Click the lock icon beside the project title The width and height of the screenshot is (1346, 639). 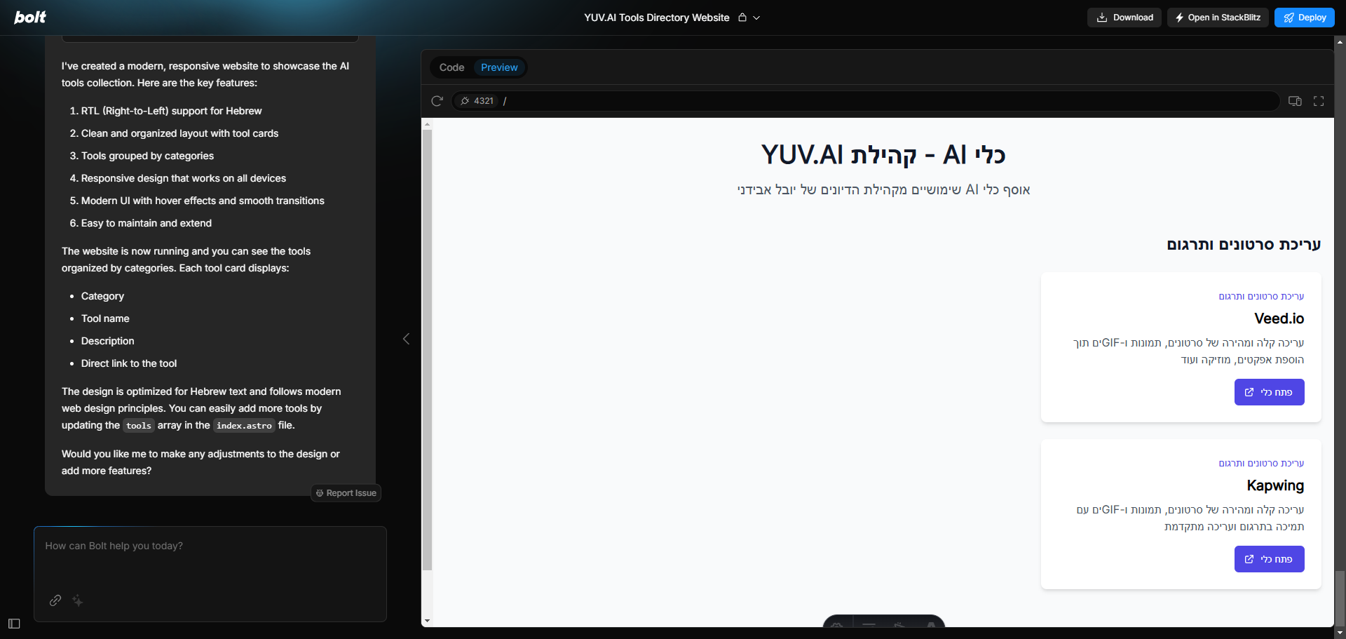tap(742, 18)
